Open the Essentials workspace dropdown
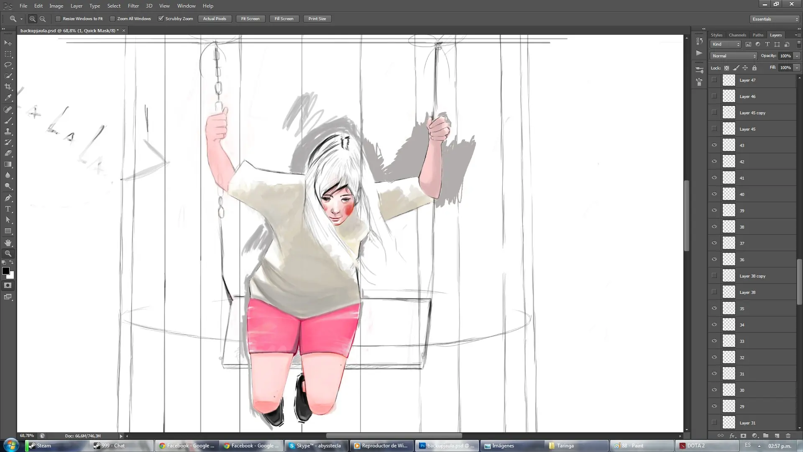This screenshot has height=452, width=803. point(775,19)
